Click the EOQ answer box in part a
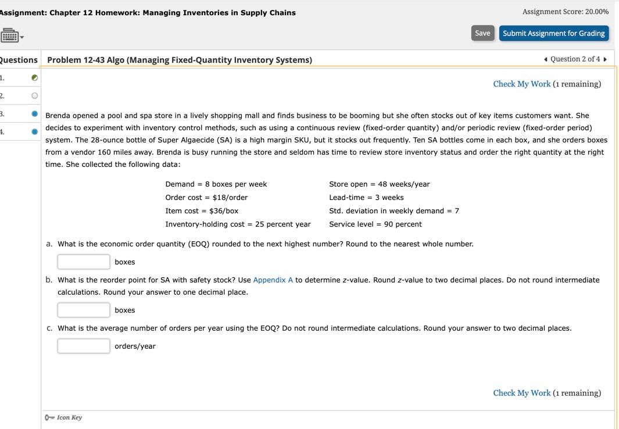The image size is (619, 429). (x=84, y=262)
